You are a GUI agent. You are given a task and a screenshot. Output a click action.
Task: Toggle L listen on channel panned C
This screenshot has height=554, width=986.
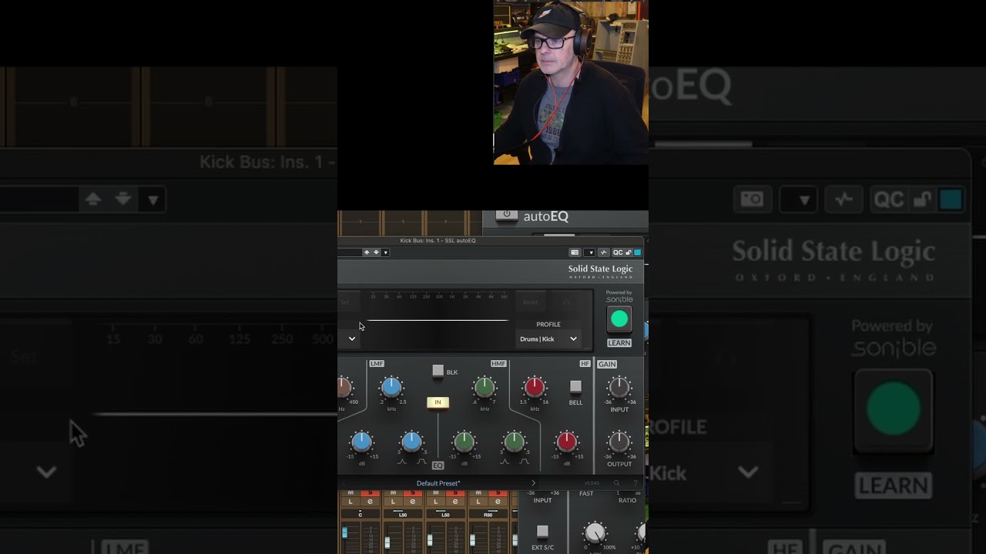[x=350, y=502]
